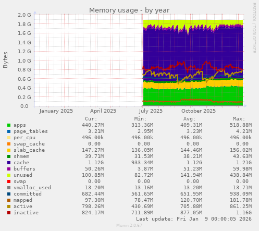Click the 'Memory usage - by year' title
The height and width of the screenshot is (231, 259).
point(129,10)
